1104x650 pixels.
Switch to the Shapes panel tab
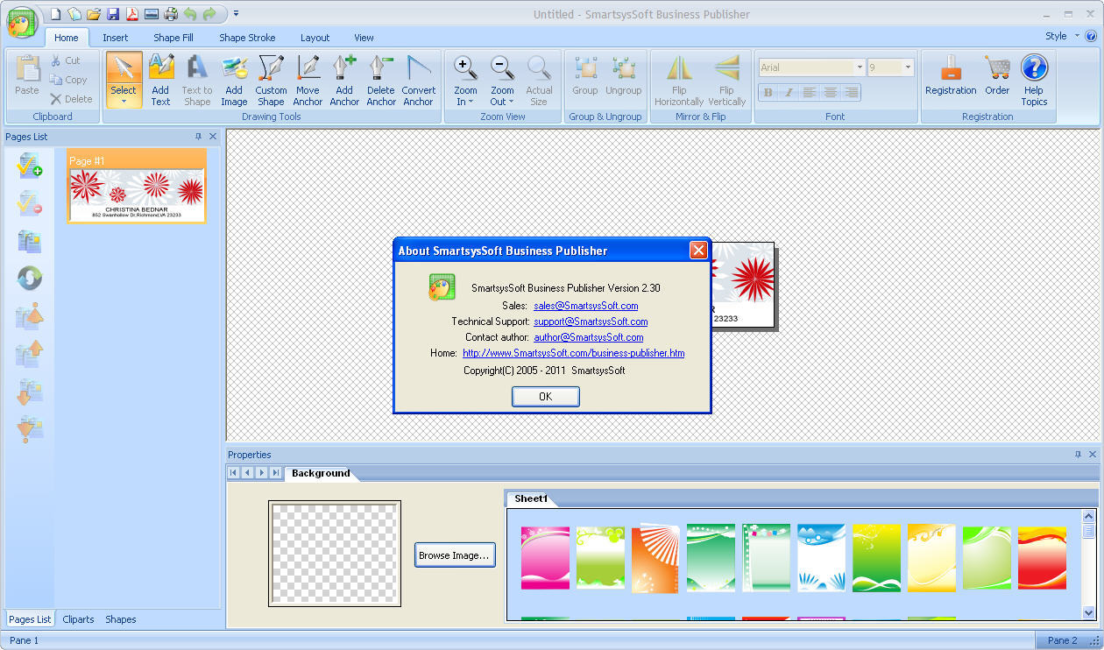121,619
